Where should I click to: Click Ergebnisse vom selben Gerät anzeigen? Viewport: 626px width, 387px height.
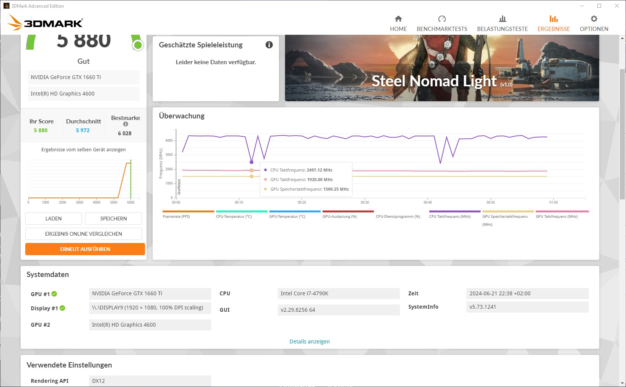tap(83, 150)
